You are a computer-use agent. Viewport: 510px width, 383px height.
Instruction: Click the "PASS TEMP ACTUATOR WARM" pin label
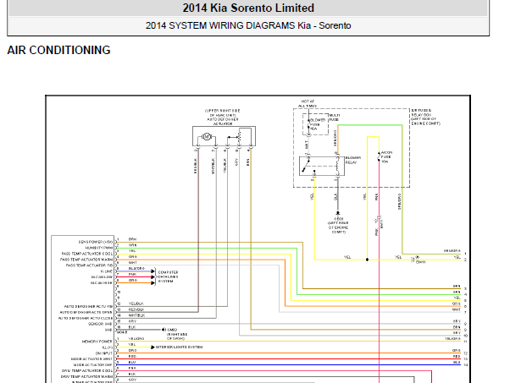click(x=86, y=260)
